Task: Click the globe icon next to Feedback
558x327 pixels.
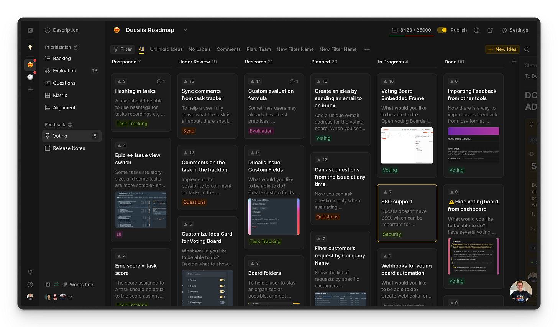Action: [x=70, y=125]
